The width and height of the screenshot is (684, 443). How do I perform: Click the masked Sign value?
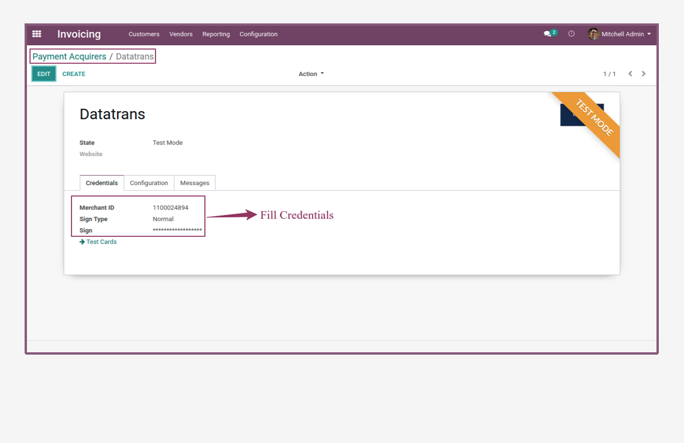[x=177, y=230]
